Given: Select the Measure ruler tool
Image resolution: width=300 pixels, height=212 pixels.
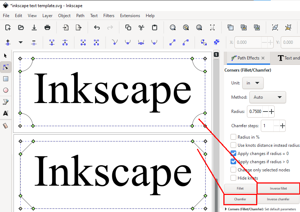Looking at the screenshot, I should click(x=5, y=126).
